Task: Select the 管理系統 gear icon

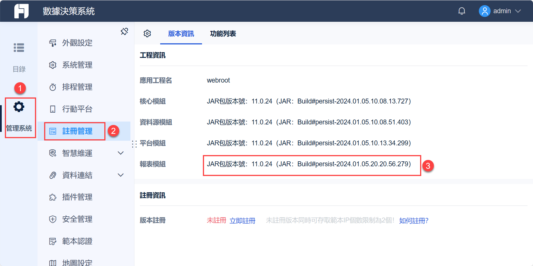Action: point(19,107)
